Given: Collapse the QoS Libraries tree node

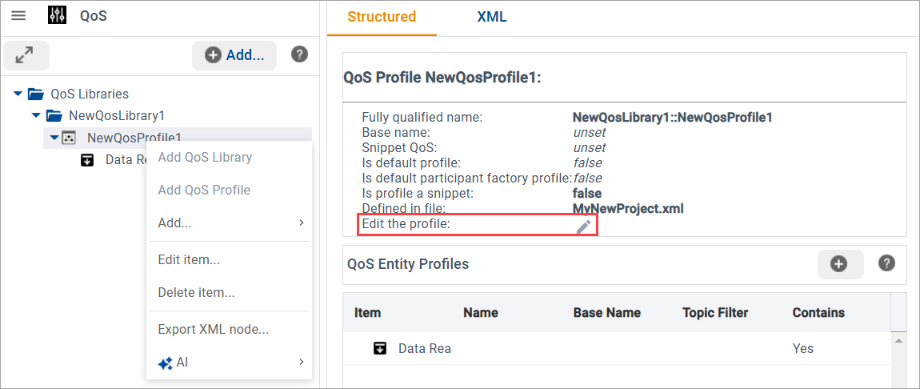Looking at the screenshot, I should click(x=18, y=94).
